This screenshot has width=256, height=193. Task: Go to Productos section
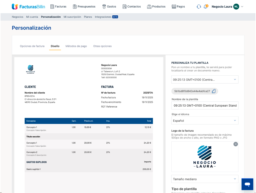[x=156, y=7]
